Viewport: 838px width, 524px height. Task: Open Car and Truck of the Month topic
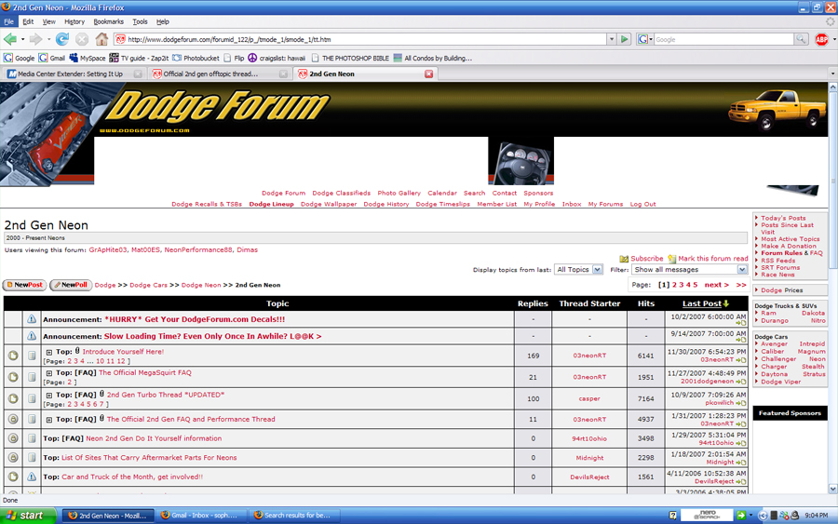point(132,477)
